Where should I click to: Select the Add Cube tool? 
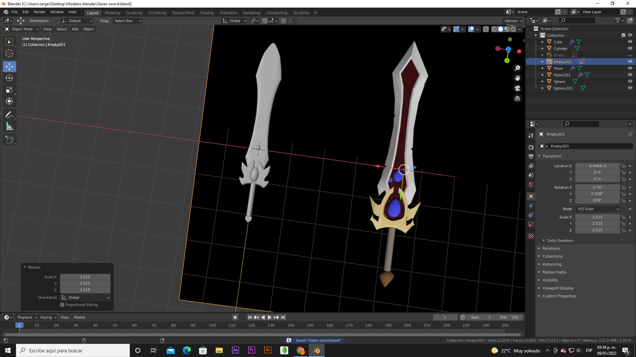9,140
